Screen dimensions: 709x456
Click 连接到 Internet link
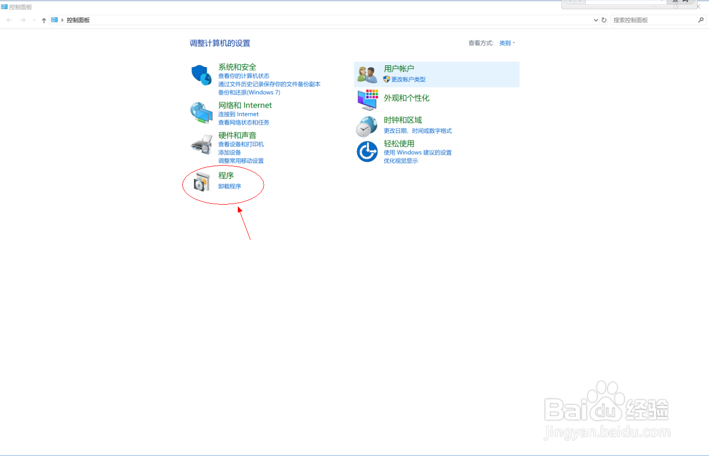[239, 114]
